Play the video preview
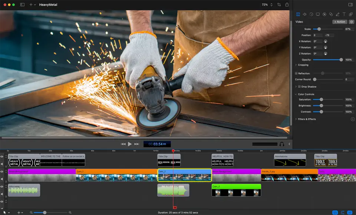The width and height of the screenshot is (356, 215). (130, 144)
